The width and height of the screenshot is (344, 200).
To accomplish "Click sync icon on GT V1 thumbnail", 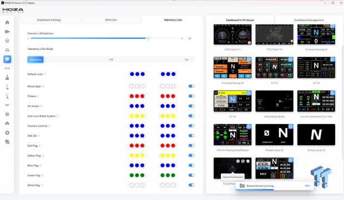I will coord(291,59).
